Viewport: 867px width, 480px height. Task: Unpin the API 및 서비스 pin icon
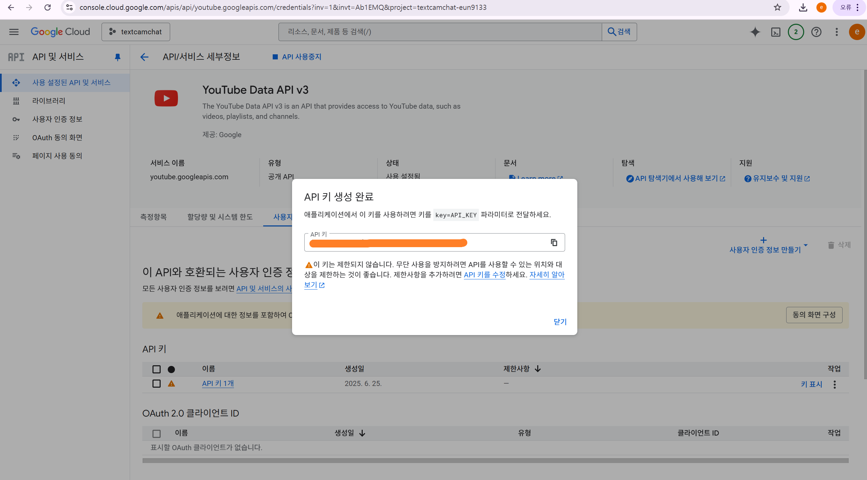point(118,57)
